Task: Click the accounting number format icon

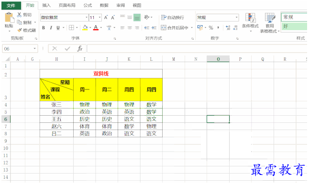Action: (x=200, y=28)
